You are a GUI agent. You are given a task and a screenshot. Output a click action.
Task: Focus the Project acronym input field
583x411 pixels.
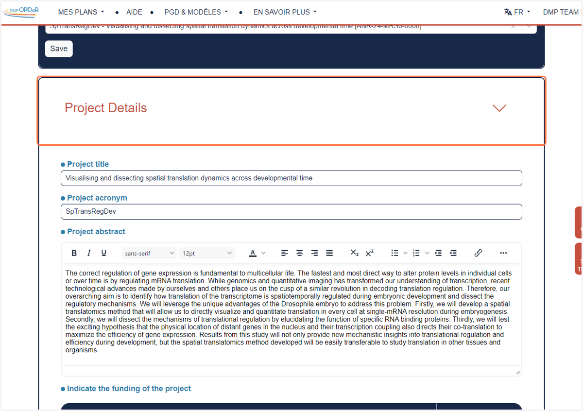pos(291,212)
